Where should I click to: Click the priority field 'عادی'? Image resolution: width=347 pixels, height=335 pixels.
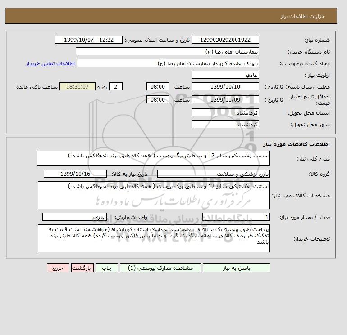[x=225, y=75]
